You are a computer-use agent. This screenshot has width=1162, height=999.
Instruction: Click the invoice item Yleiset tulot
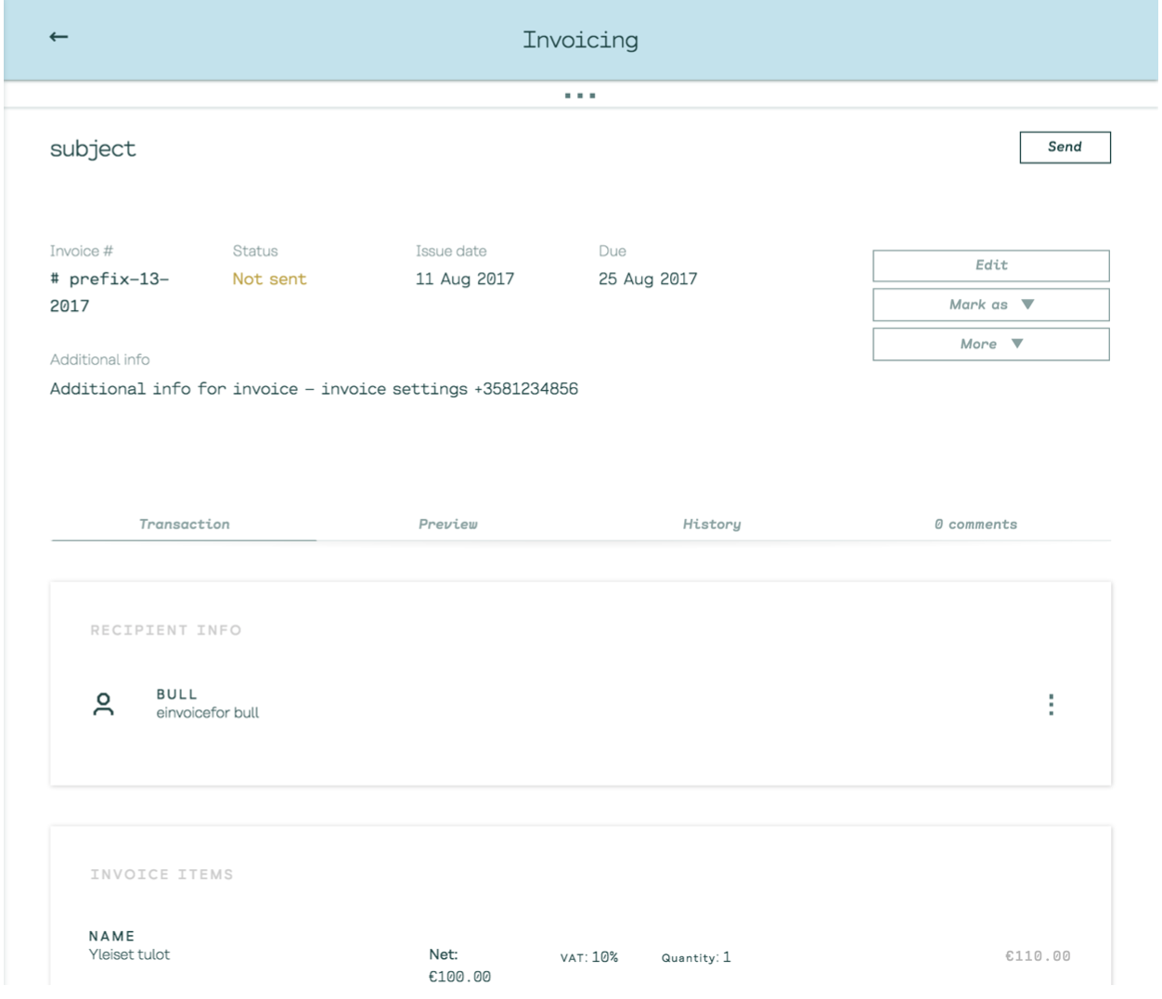[x=129, y=954]
